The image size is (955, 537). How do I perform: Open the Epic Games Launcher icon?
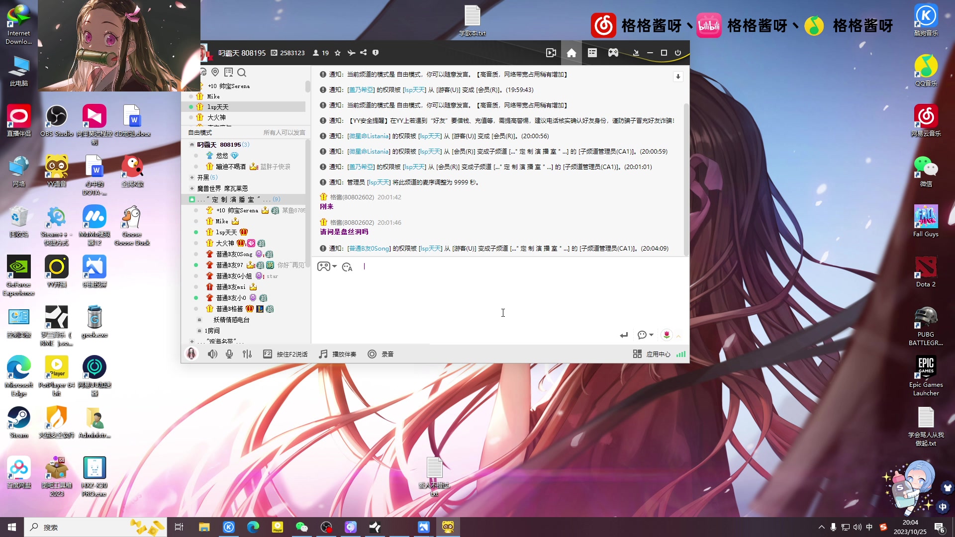point(926,376)
